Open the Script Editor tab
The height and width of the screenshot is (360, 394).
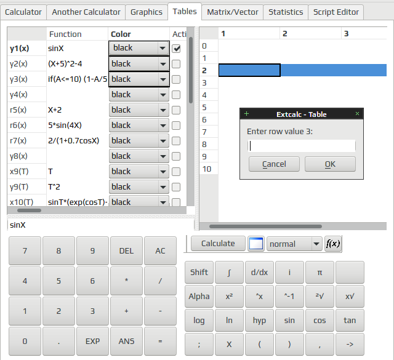pos(336,12)
